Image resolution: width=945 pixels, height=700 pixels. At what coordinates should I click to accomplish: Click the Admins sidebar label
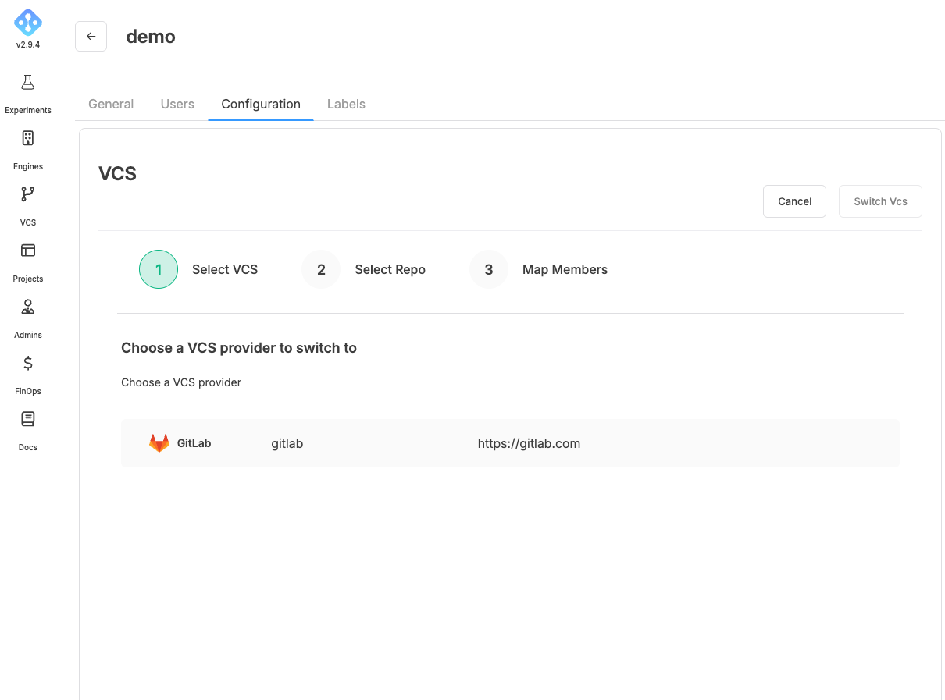28,335
